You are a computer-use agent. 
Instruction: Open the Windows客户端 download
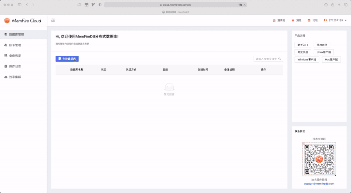307,60
